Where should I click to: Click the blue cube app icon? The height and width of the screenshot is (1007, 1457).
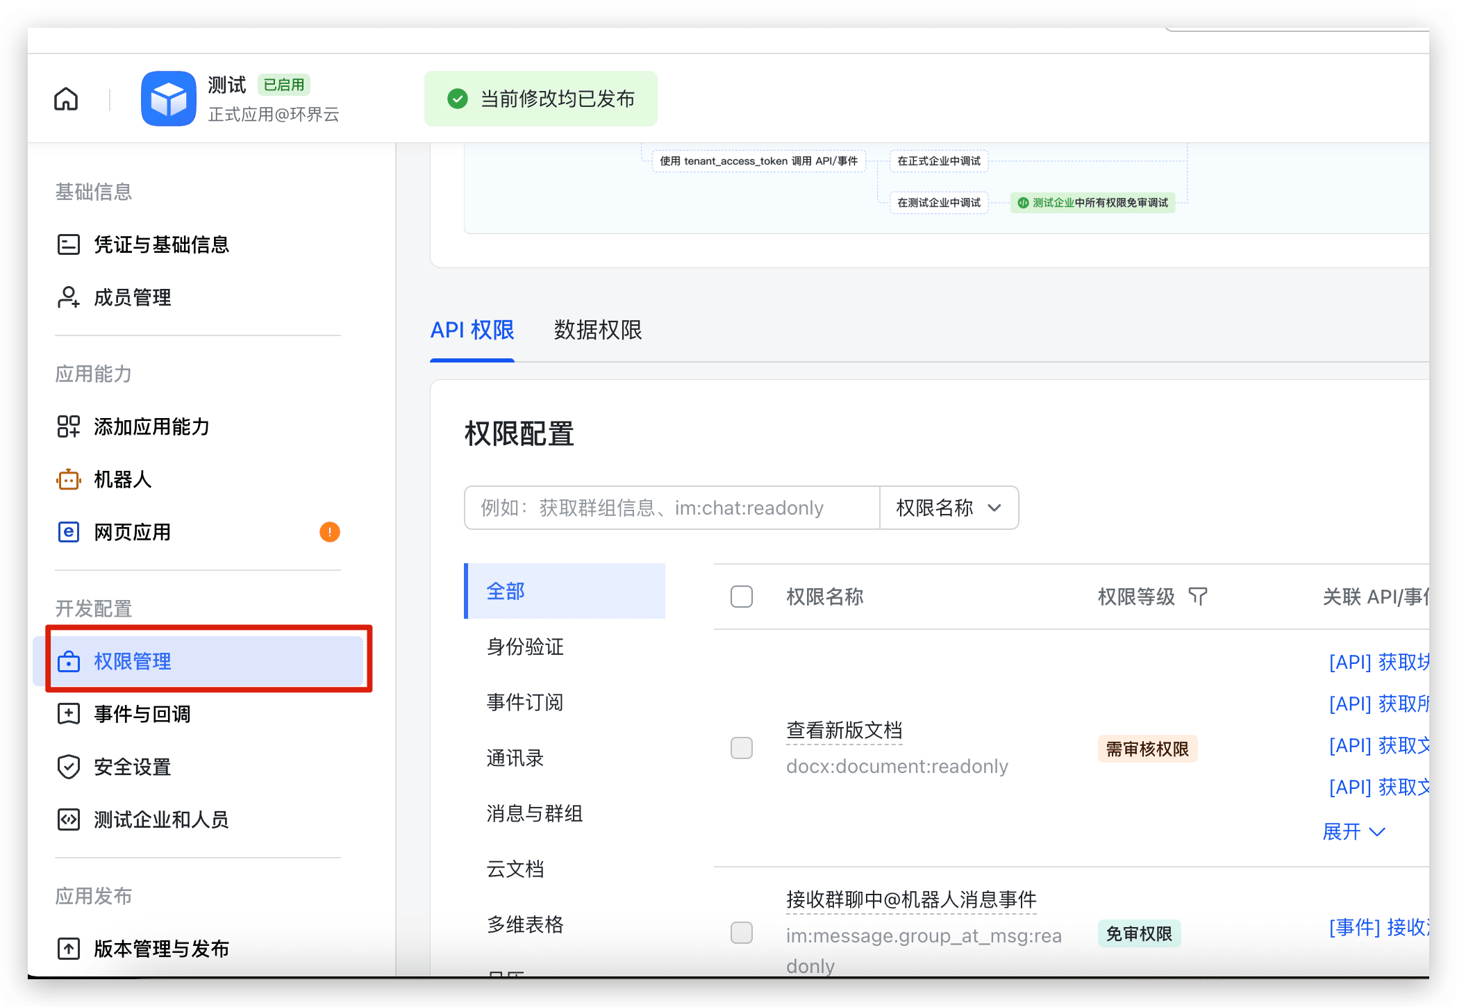(x=168, y=99)
